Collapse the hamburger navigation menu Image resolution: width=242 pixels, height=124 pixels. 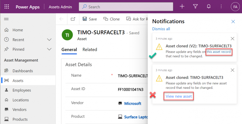point(6,19)
